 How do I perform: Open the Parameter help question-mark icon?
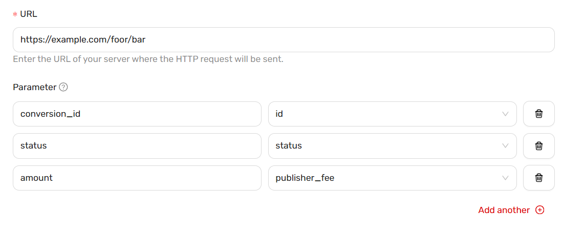63,87
